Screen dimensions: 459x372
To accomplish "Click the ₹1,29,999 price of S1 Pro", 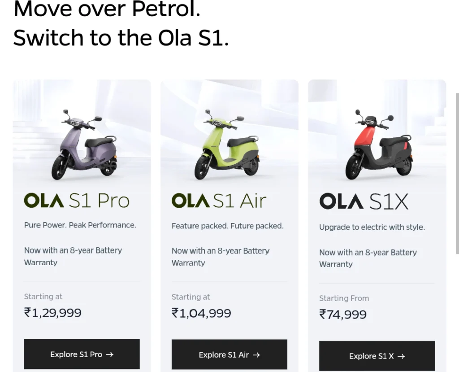I will [x=53, y=313].
